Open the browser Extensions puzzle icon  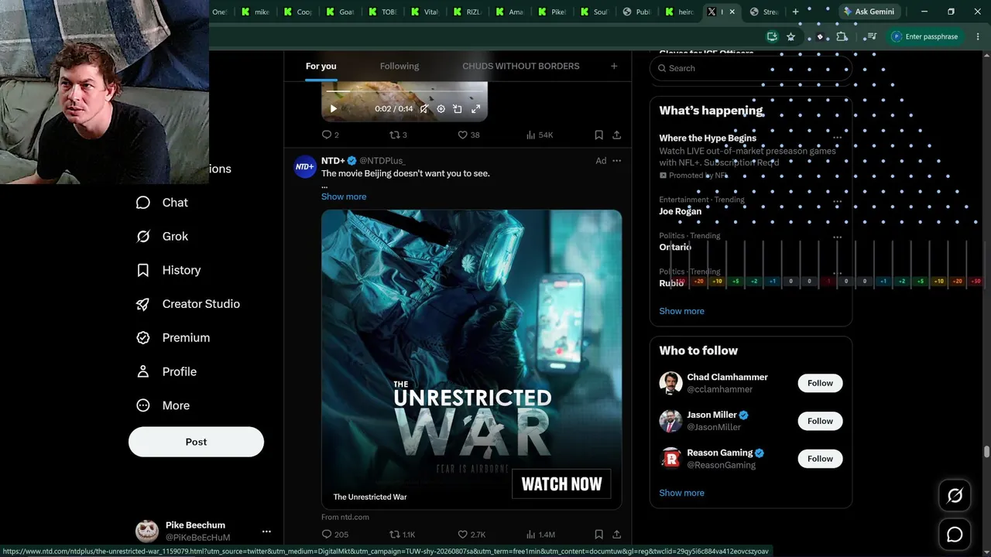[842, 36]
